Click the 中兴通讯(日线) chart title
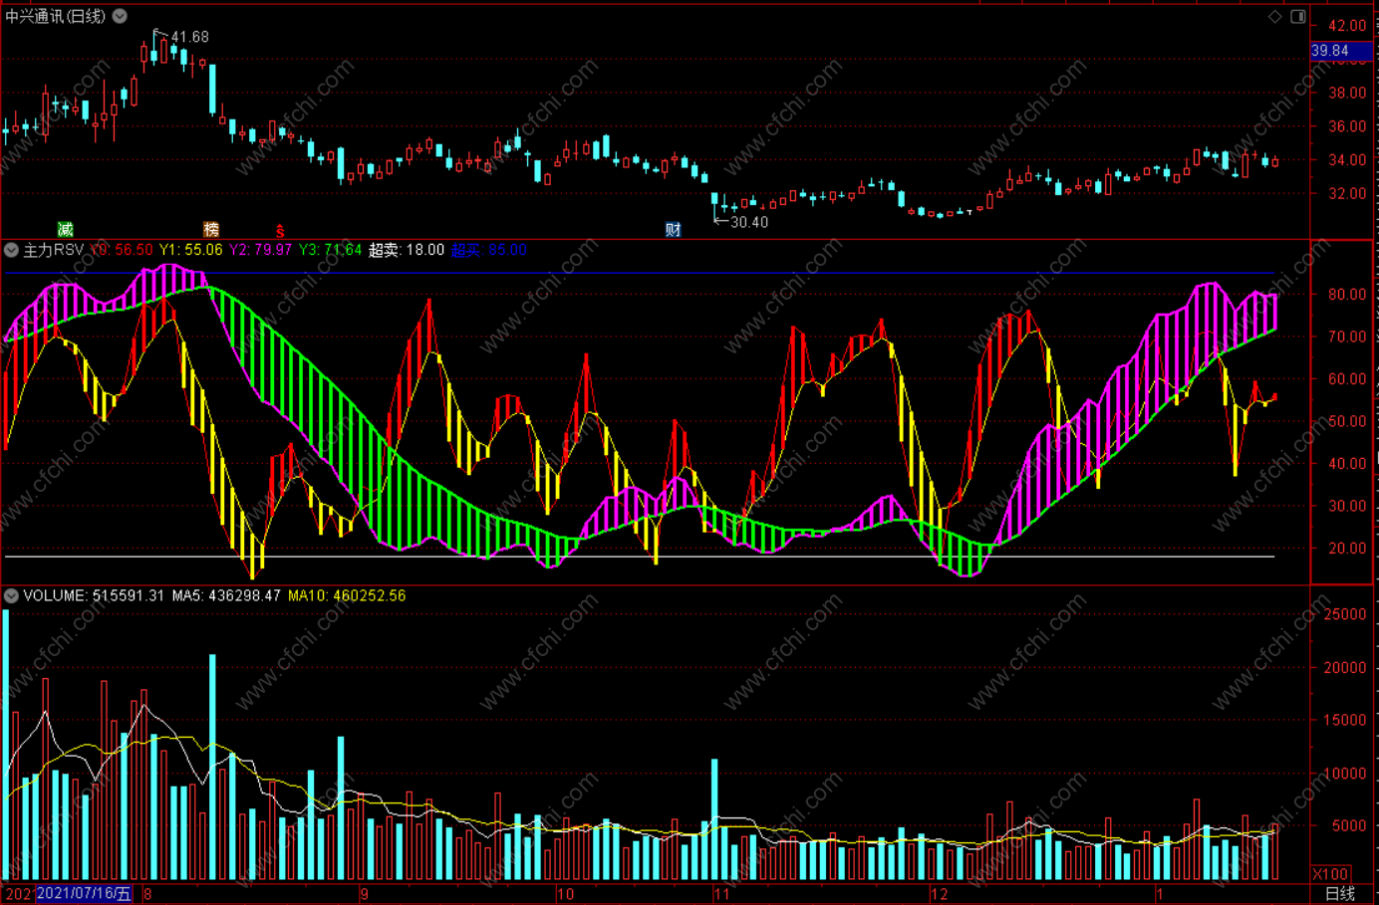Image resolution: width=1379 pixels, height=905 pixels. pyautogui.click(x=55, y=16)
